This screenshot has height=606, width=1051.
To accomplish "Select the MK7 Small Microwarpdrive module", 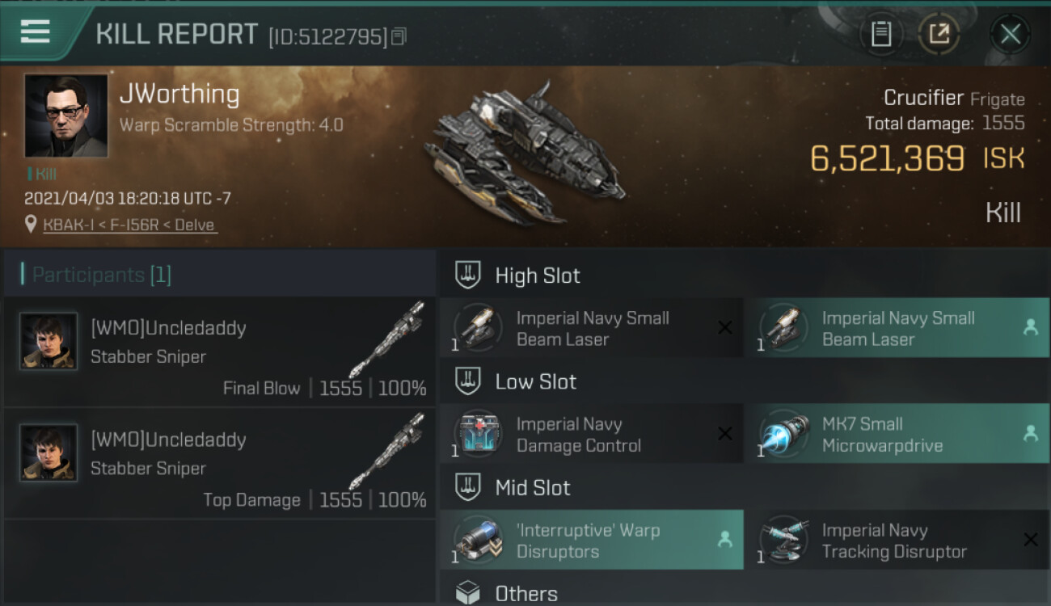I will tap(897, 435).
